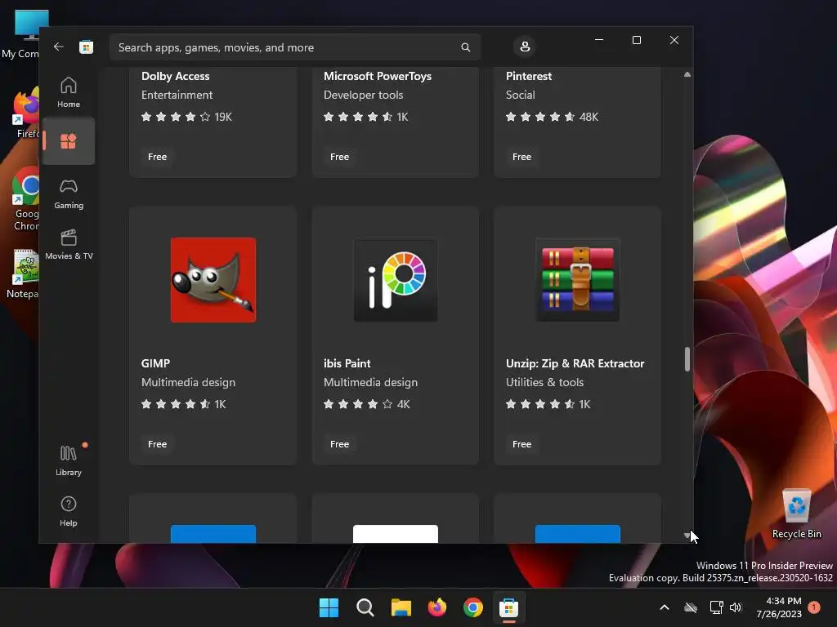Click the ibis Paint title text

tap(347, 363)
